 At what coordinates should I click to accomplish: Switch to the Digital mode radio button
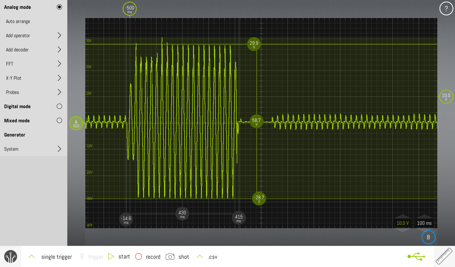pos(59,106)
